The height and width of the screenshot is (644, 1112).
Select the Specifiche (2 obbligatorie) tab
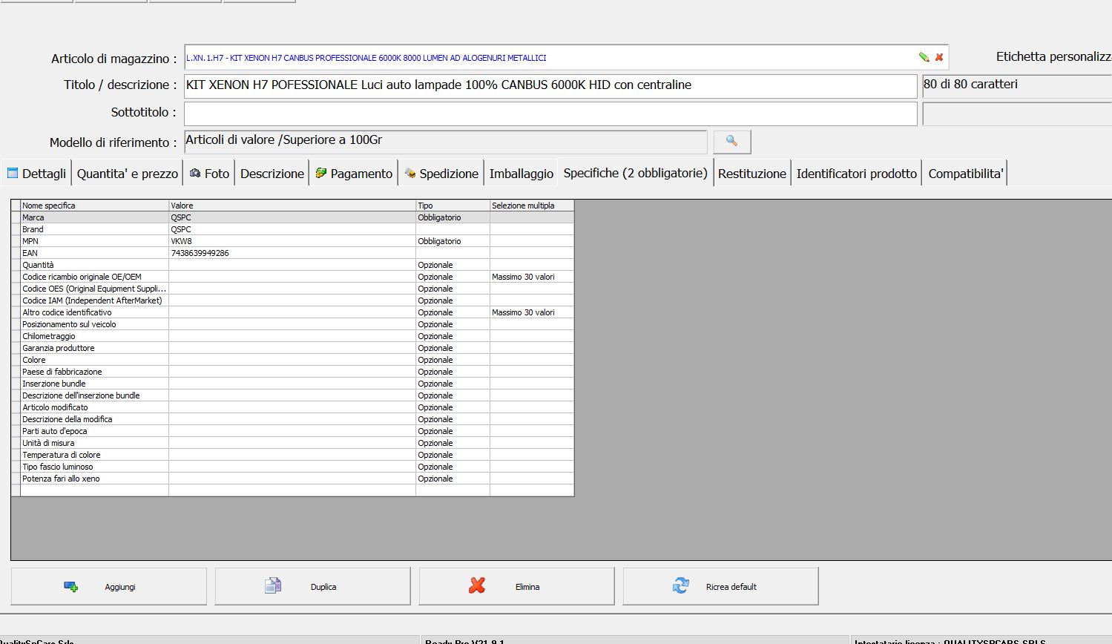pos(636,173)
